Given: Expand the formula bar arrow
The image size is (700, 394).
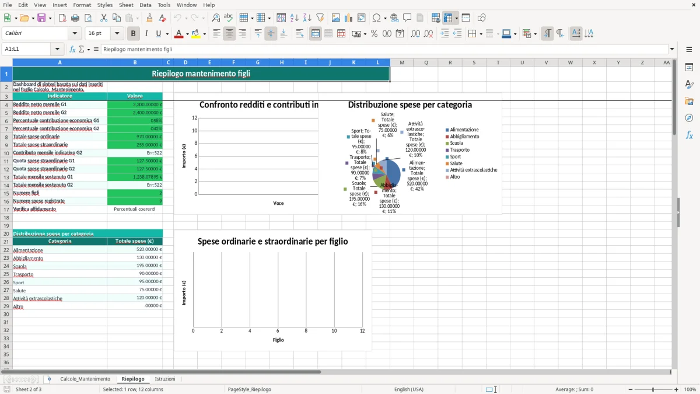Looking at the screenshot, I should click(673, 49).
